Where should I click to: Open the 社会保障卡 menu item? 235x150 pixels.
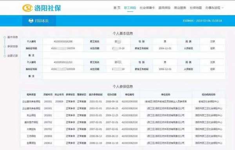pos(147,8)
